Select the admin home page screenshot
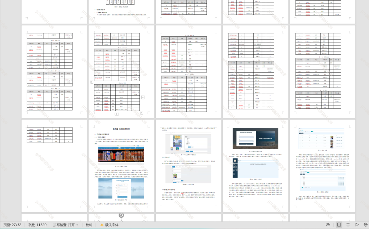Image resolution: width=369 pixels, height=229 pixels. click(255, 168)
